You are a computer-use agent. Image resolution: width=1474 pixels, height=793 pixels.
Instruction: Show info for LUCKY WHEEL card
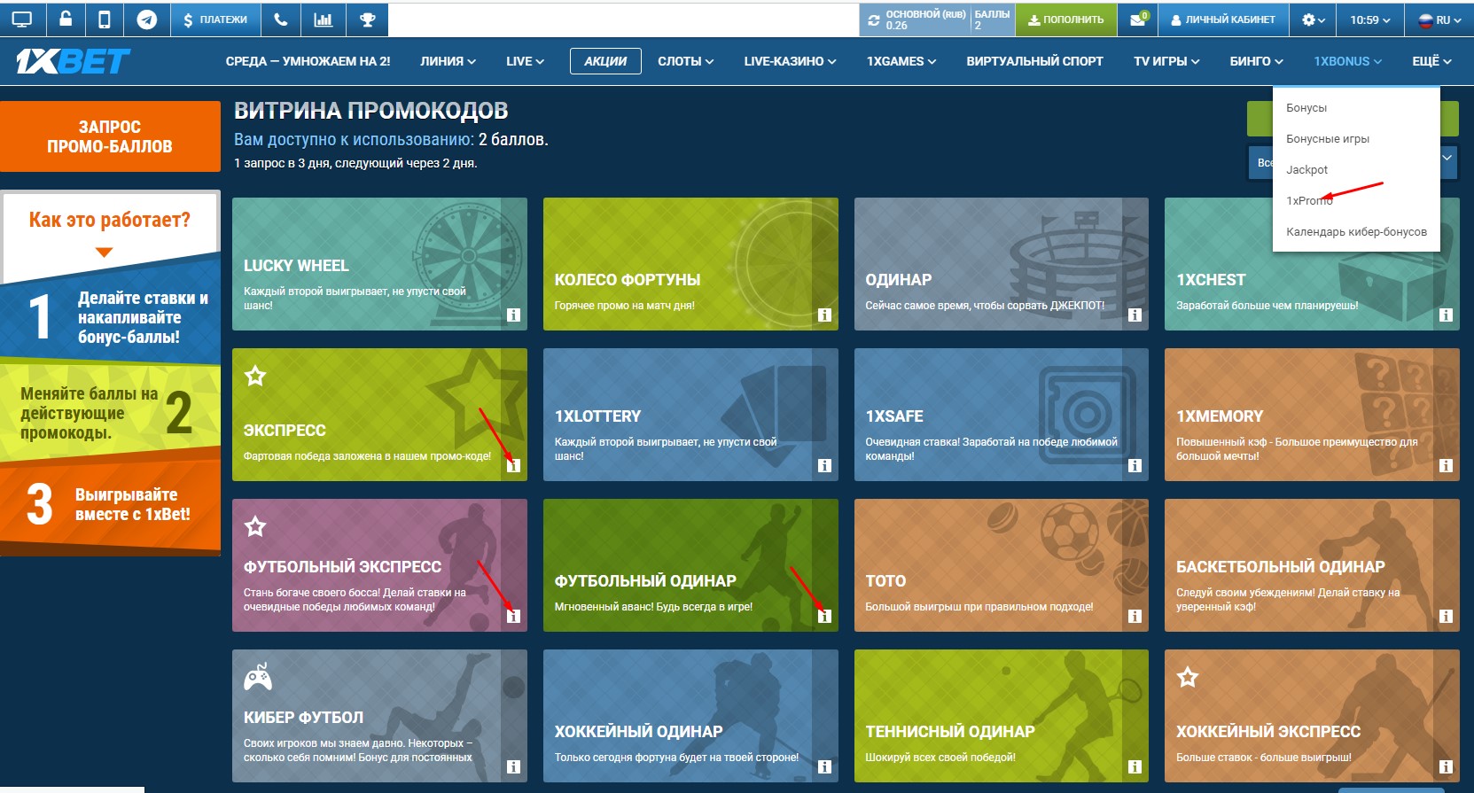[513, 315]
